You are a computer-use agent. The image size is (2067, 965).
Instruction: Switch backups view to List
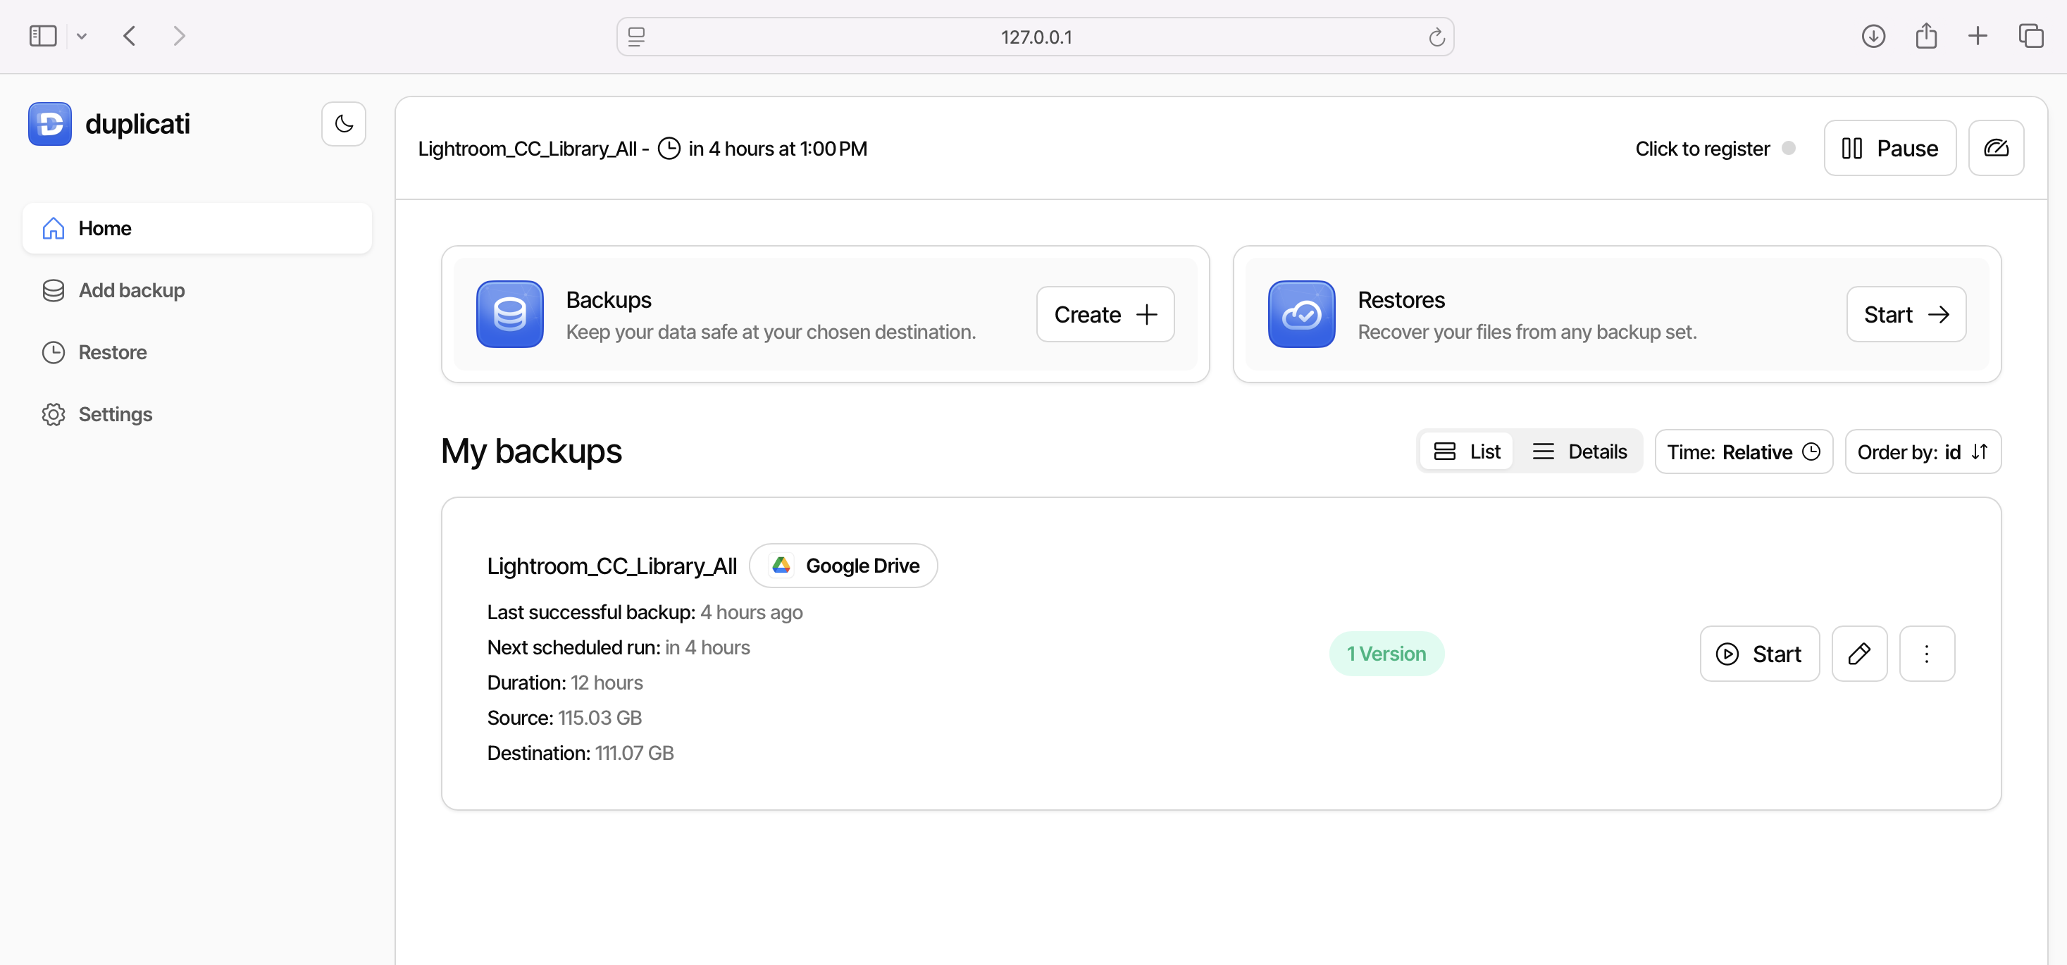click(x=1466, y=452)
